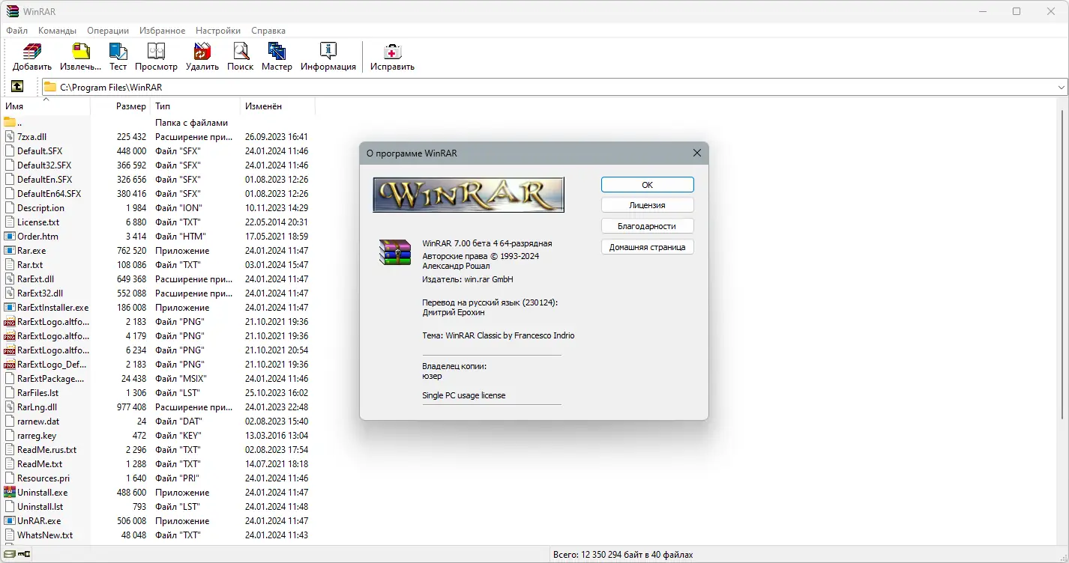Select the Default32.SFX file name
Image resolution: width=1069 pixels, height=563 pixels.
(44, 165)
